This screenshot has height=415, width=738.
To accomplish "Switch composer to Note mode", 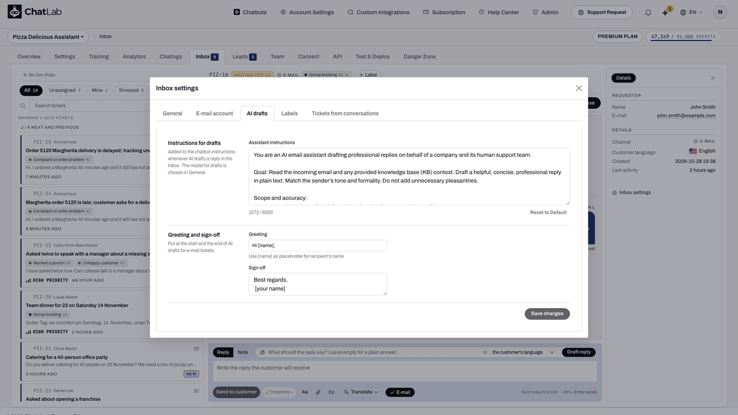I will [x=243, y=352].
